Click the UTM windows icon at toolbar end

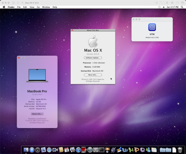[183, 3]
